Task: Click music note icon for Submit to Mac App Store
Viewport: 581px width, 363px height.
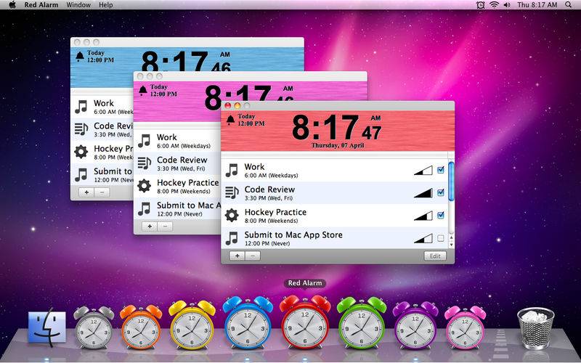Action: pos(232,238)
